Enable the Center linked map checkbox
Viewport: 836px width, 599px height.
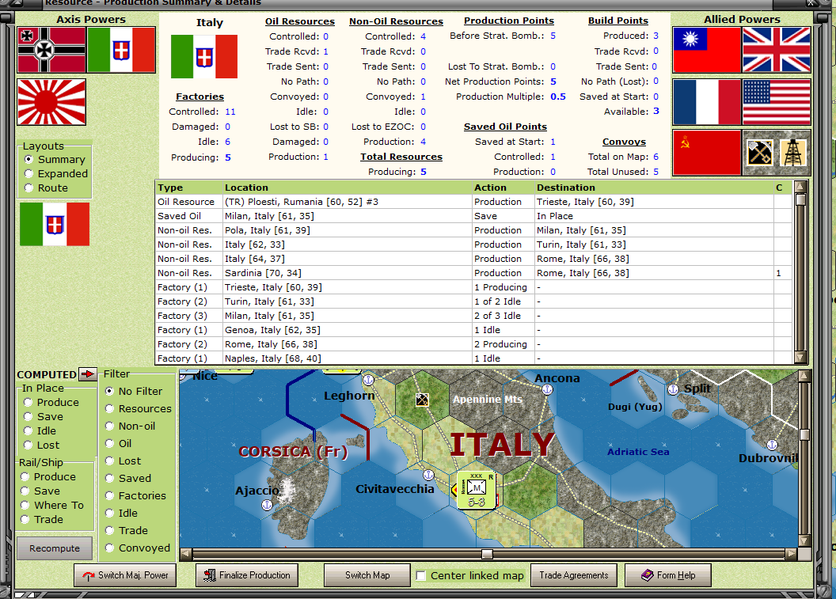tap(420, 575)
